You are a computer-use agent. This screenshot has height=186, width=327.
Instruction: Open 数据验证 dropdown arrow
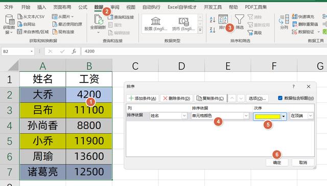[319, 32]
